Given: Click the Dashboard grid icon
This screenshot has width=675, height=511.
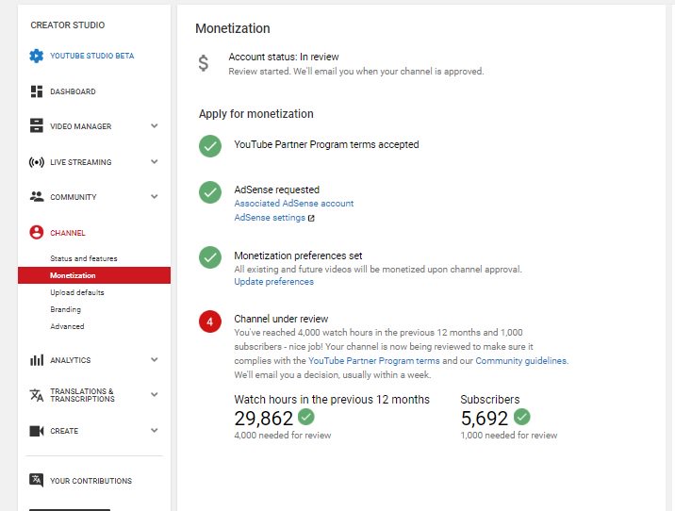Looking at the screenshot, I should [37, 91].
